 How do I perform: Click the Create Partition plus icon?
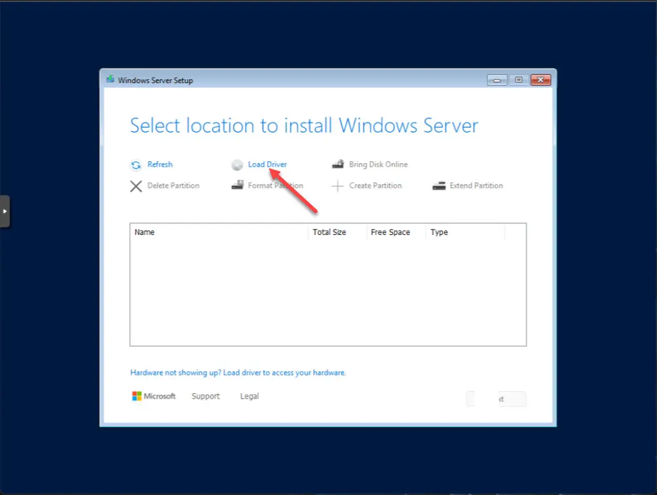[x=338, y=186]
